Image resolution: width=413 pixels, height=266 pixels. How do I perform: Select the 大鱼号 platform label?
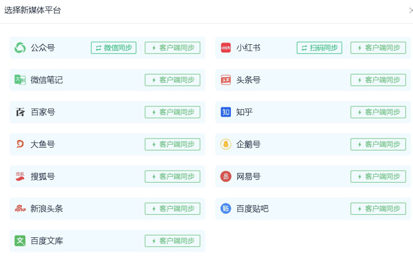coord(43,144)
